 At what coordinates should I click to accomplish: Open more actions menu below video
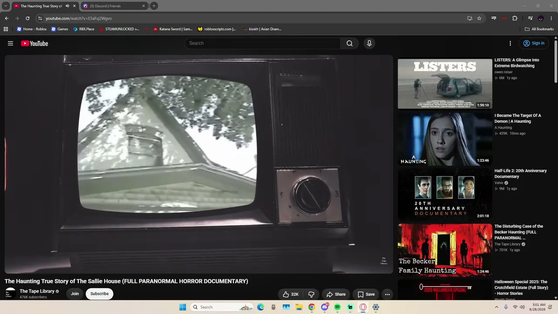387,294
